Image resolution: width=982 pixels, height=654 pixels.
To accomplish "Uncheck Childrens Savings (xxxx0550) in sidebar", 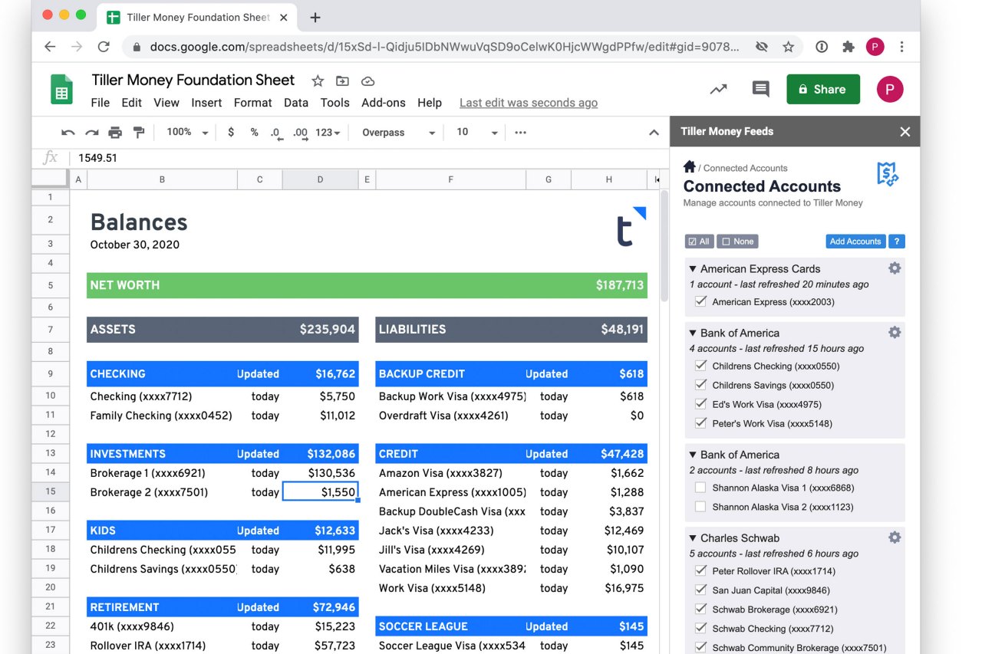I will tap(700, 385).
